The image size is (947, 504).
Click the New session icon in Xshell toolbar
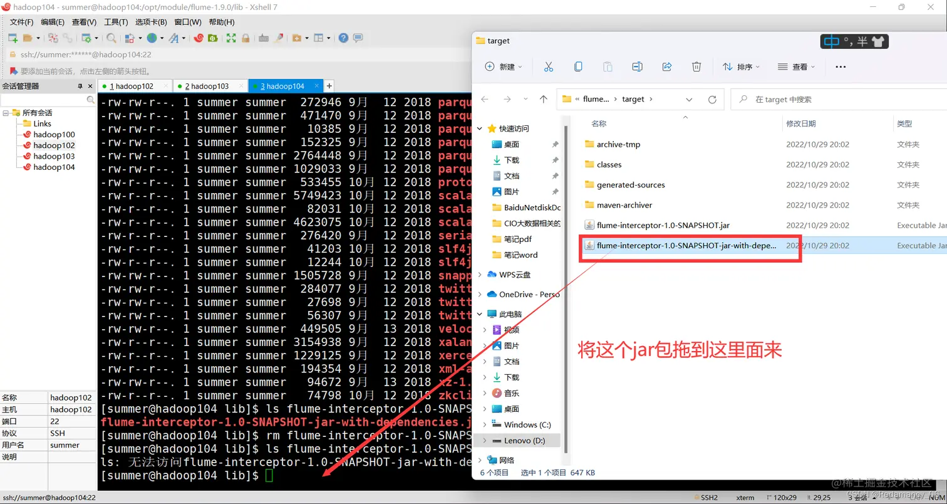13,38
